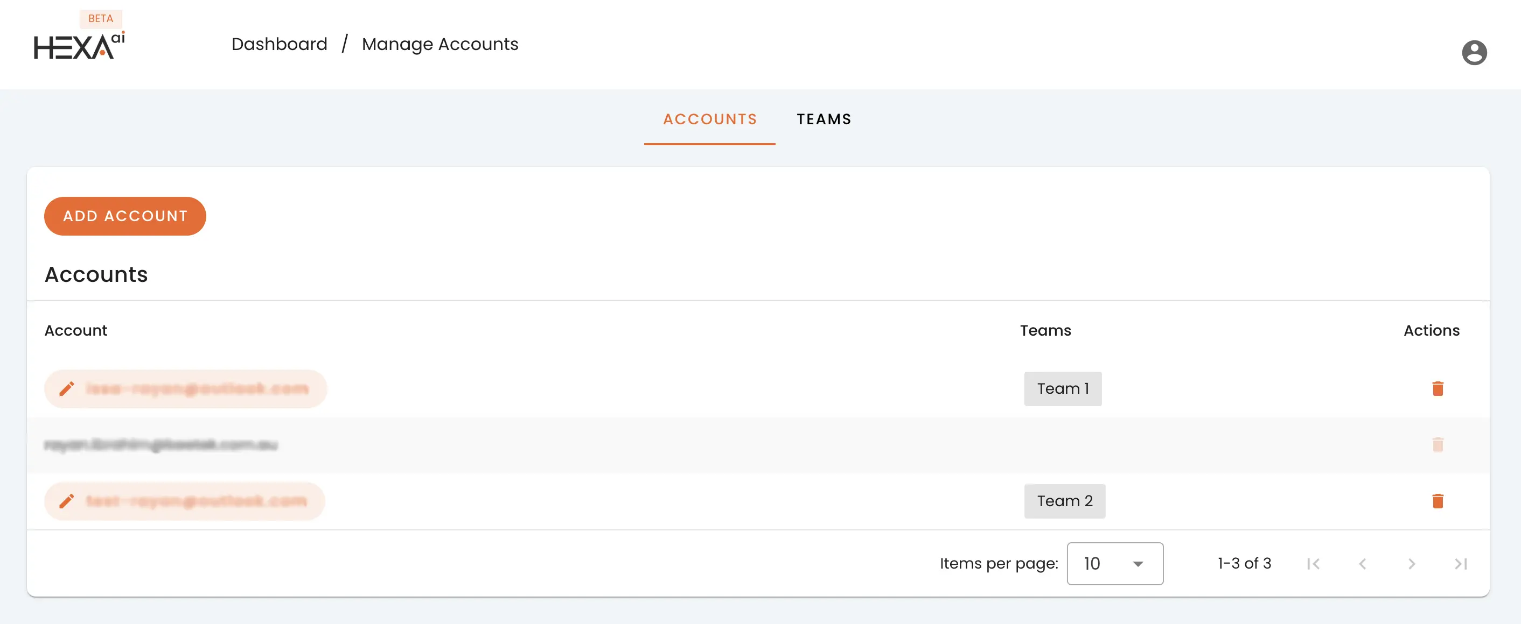The image size is (1521, 624).
Task: Delete the first account with the trash icon
Action: pos(1439,389)
